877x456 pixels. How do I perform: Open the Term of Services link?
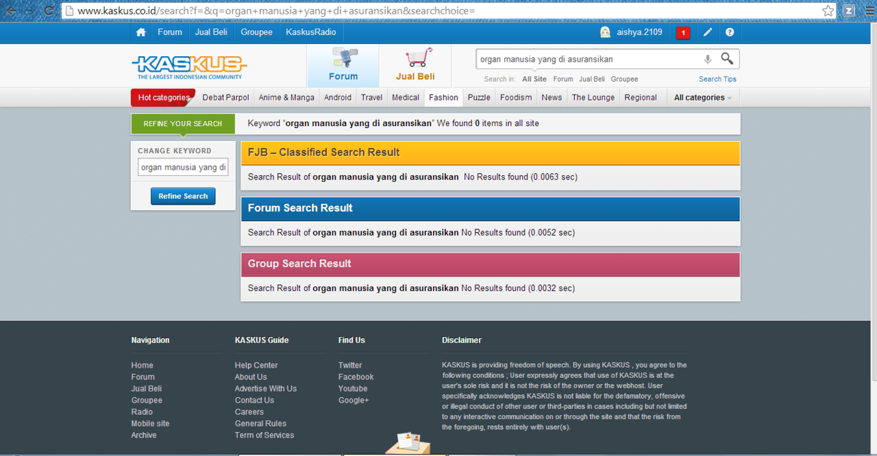pos(264,435)
